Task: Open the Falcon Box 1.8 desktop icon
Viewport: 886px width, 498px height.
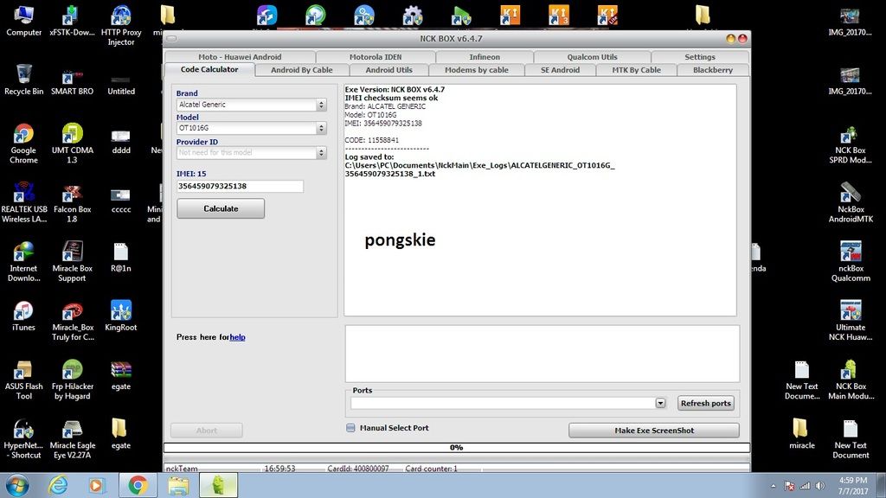Action: (x=72, y=194)
